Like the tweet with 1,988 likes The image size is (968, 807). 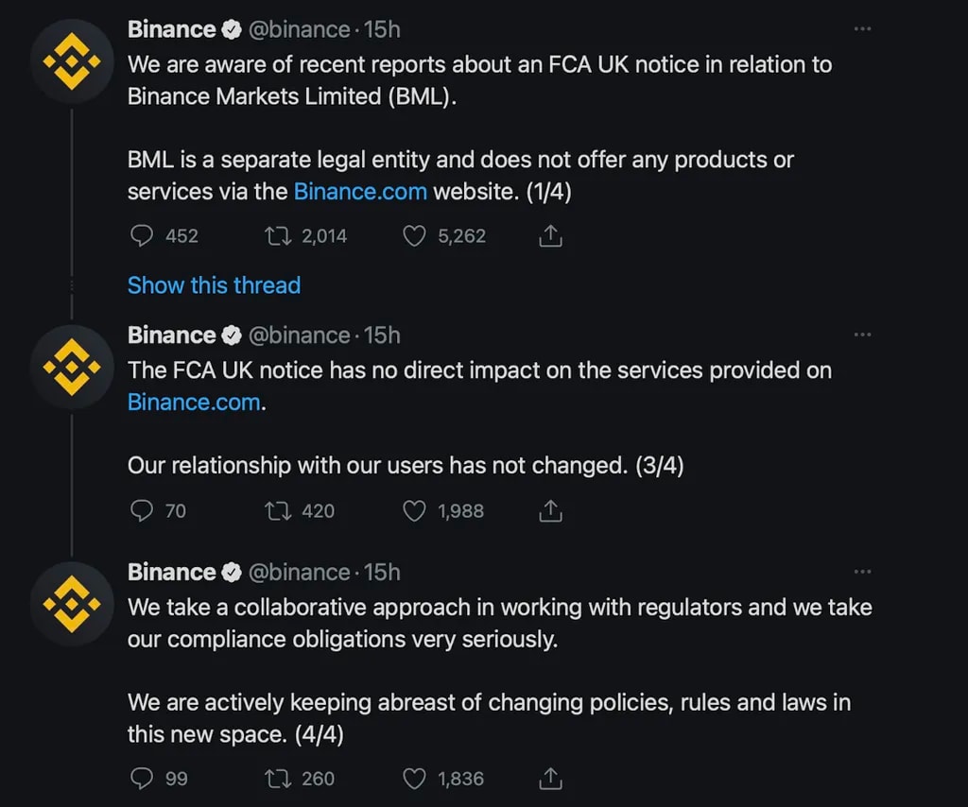414,511
